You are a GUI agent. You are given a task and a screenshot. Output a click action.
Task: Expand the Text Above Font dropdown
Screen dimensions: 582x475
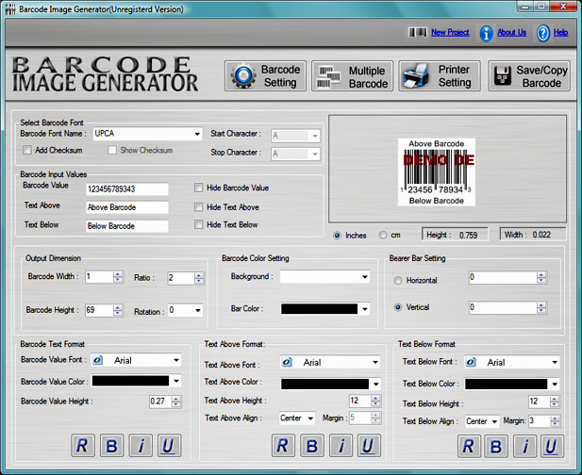(x=375, y=362)
